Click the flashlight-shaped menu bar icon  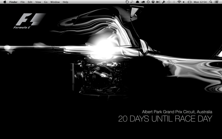point(132,2)
